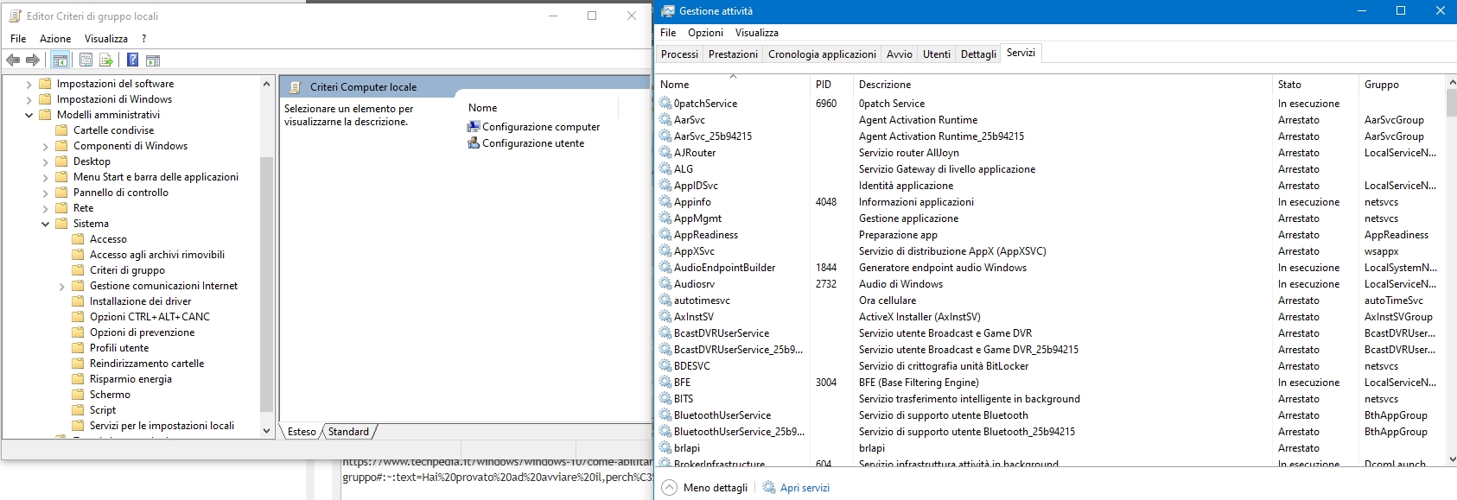Sort services by the Descrizione column header

1062,85
